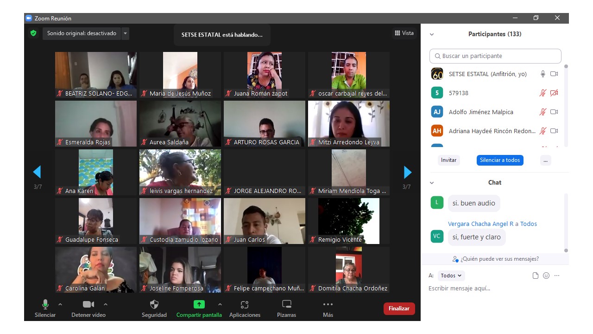The image size is (593, 334).
Task: Click Silenciar a todos button
Action: (500, 160)
